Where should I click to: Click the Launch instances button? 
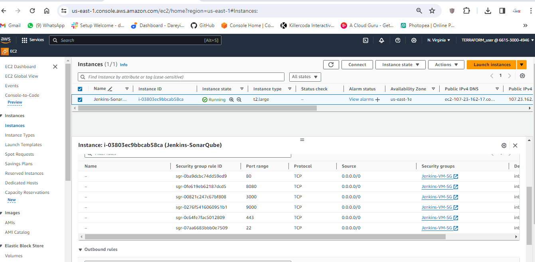[492, 65]
